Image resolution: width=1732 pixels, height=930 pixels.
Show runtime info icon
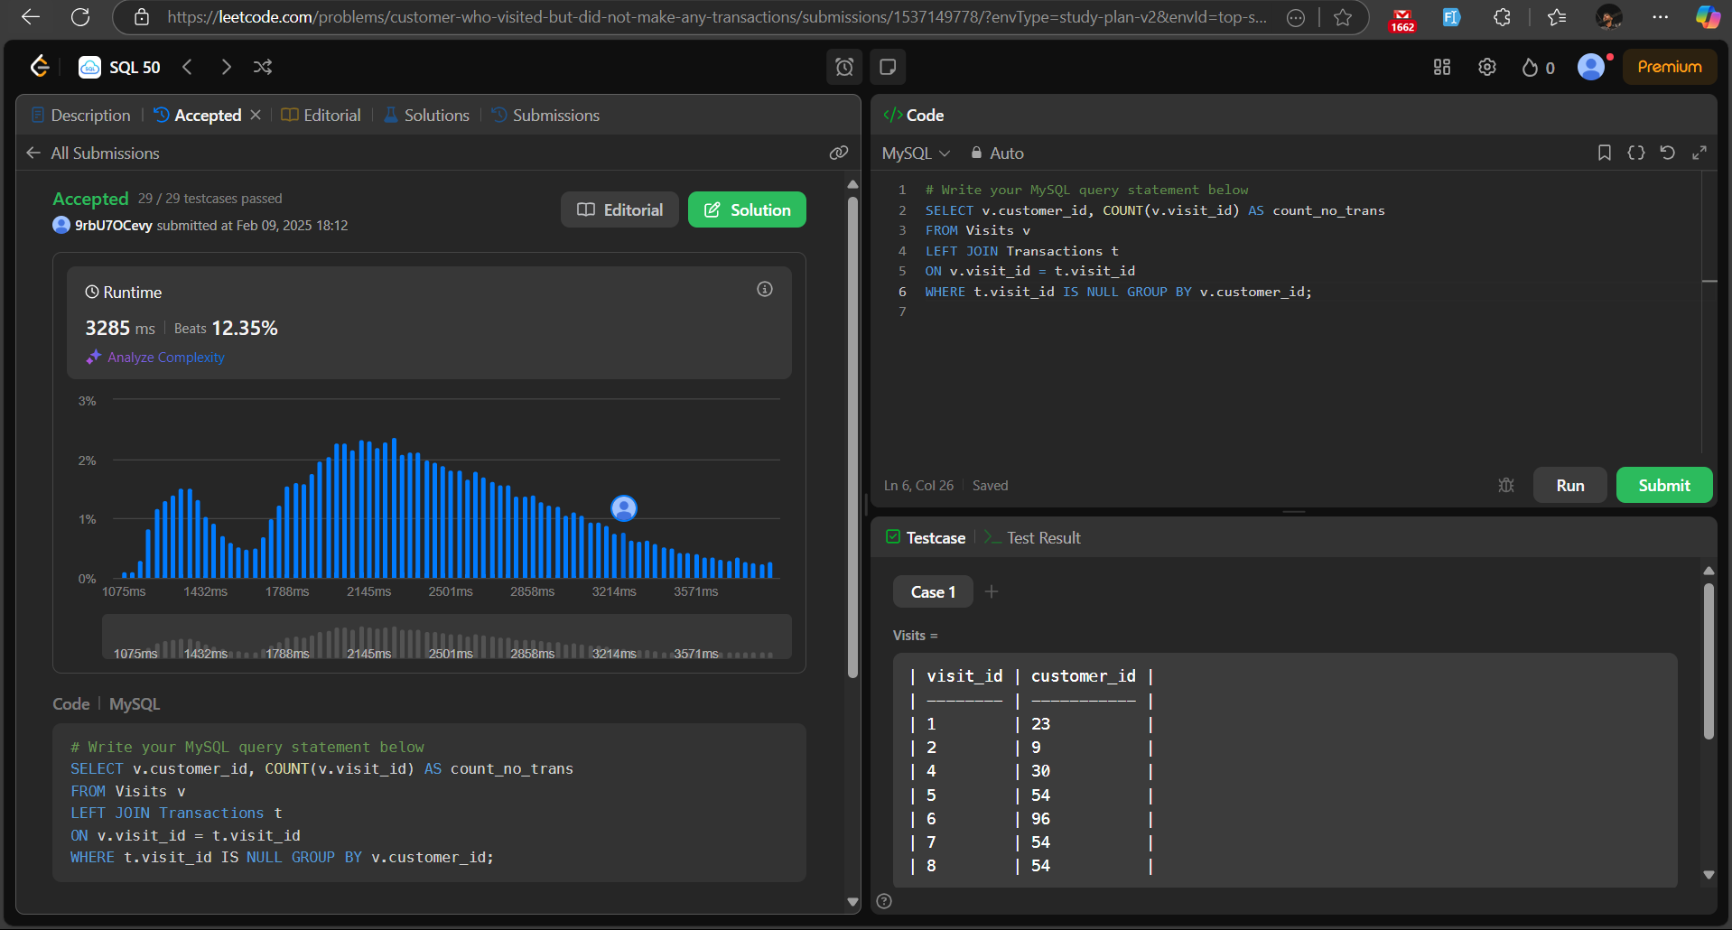tap(765, 289)
